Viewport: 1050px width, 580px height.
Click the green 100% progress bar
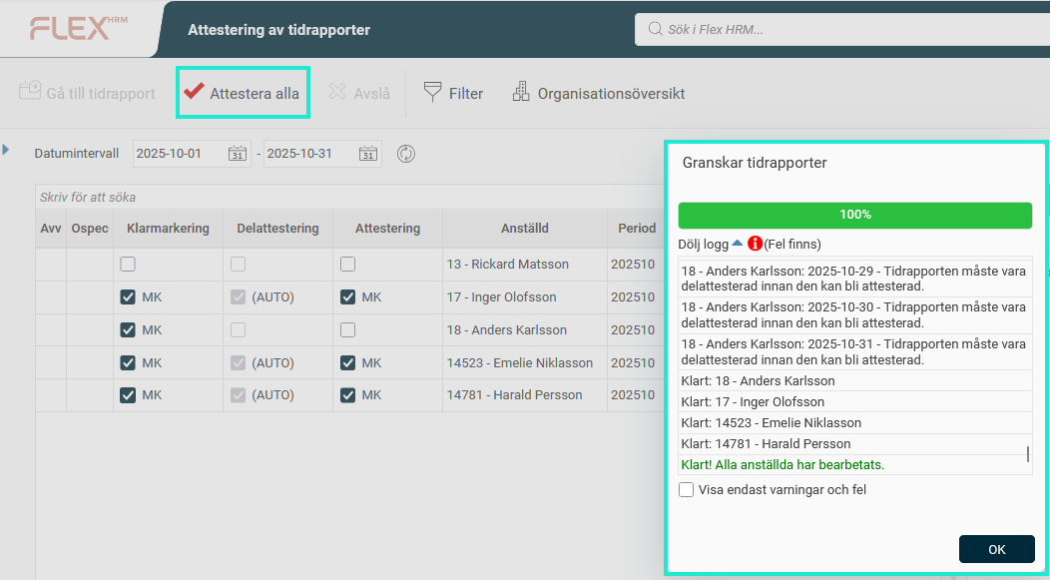(854, 215)
